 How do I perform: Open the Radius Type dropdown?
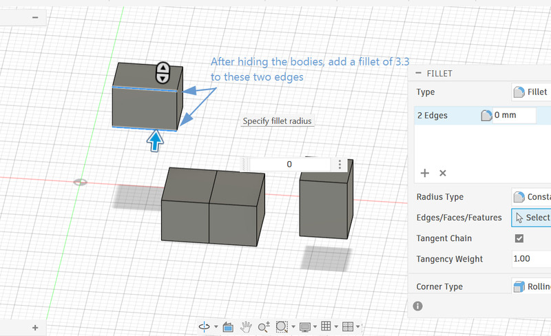[x=531, y=197]
